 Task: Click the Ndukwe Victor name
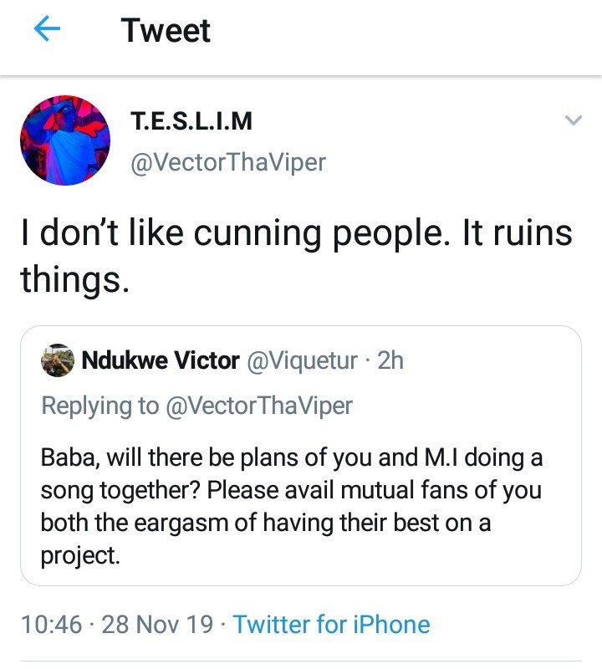(161, 360)
